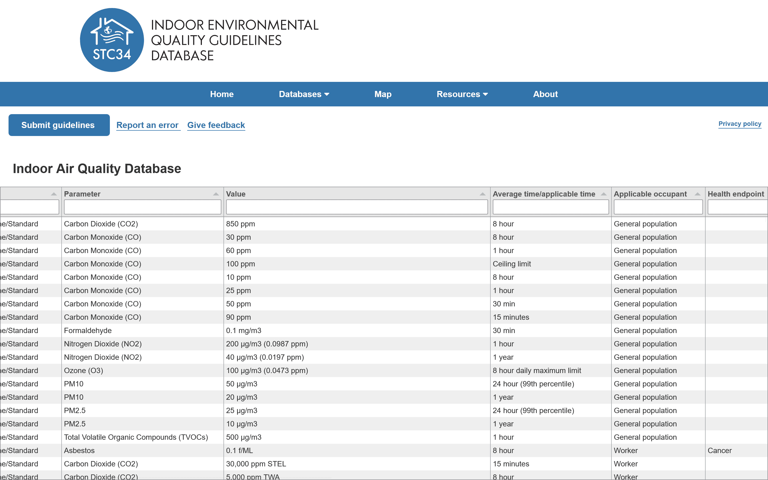Select the Ceiling limit time cell
Viewport: 768px width, 480px height.
pos(551,264)
